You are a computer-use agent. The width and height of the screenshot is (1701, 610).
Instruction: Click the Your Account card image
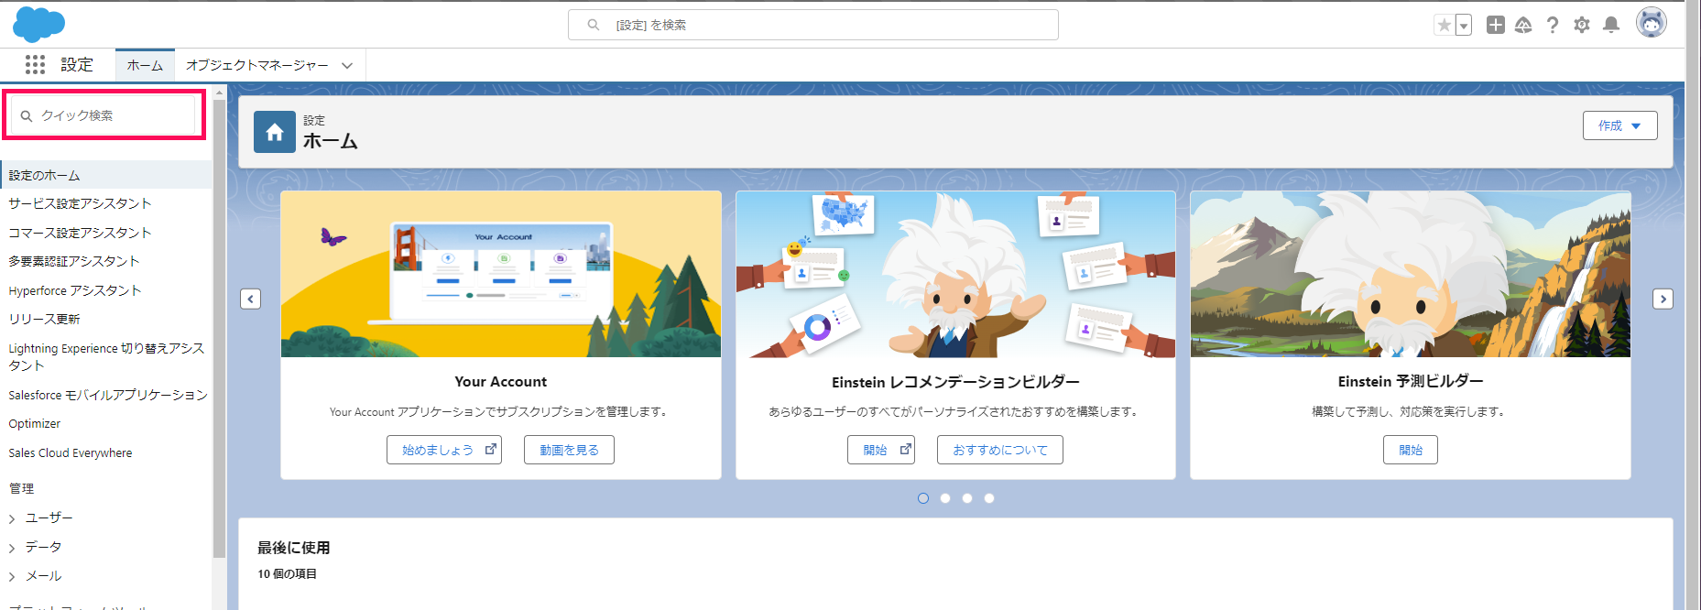point(501,274)
